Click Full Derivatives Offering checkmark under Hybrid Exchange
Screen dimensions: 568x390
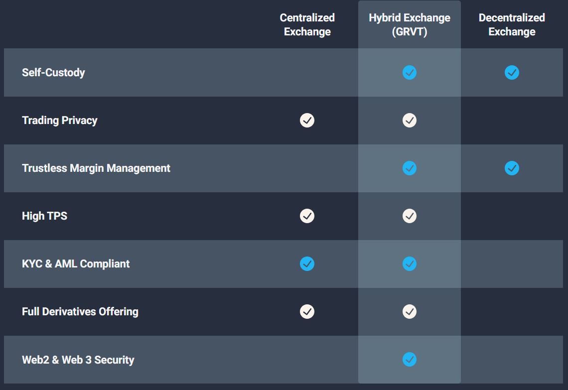(x=410, y=311)
